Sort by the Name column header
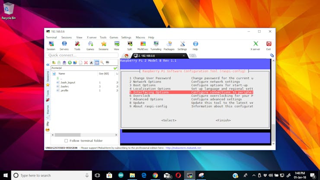 (62, 74)
